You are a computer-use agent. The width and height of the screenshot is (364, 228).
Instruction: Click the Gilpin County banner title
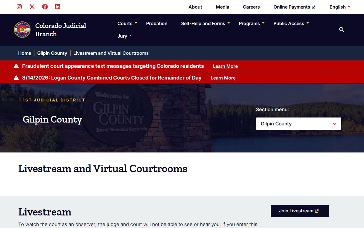point(52,119)
